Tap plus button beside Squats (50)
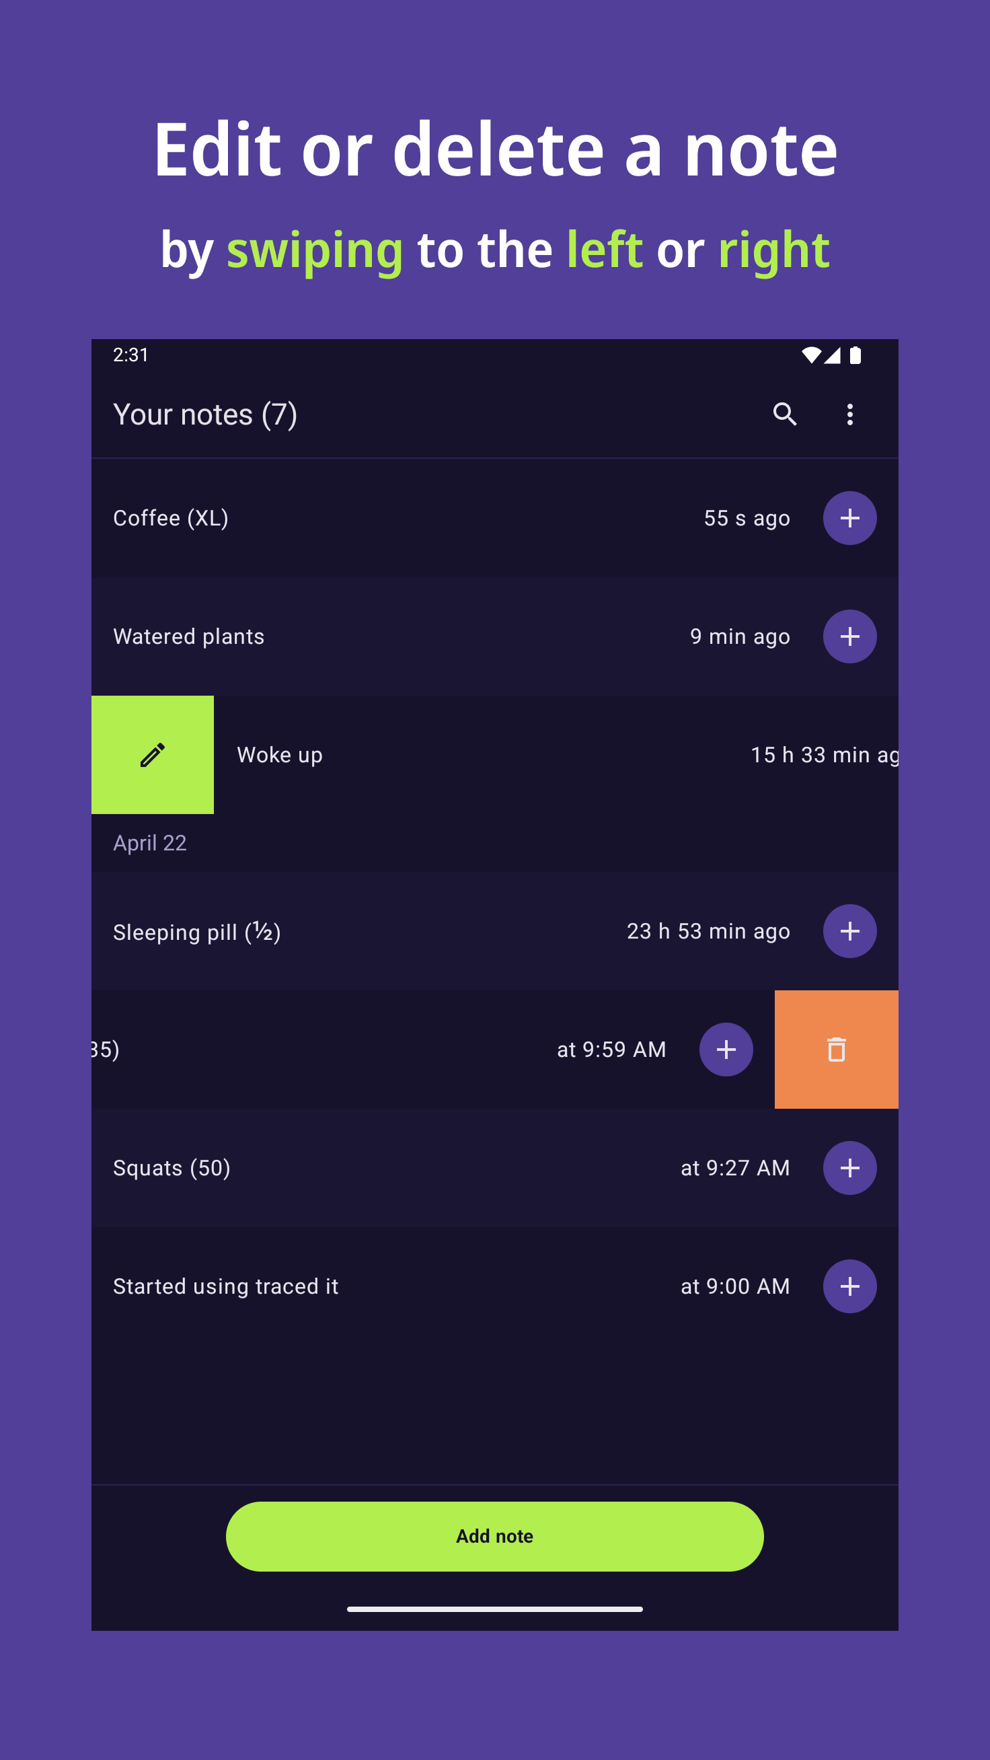This screenshot has height=1760, width=990. pyautogui.click(x=849, y=1168)
